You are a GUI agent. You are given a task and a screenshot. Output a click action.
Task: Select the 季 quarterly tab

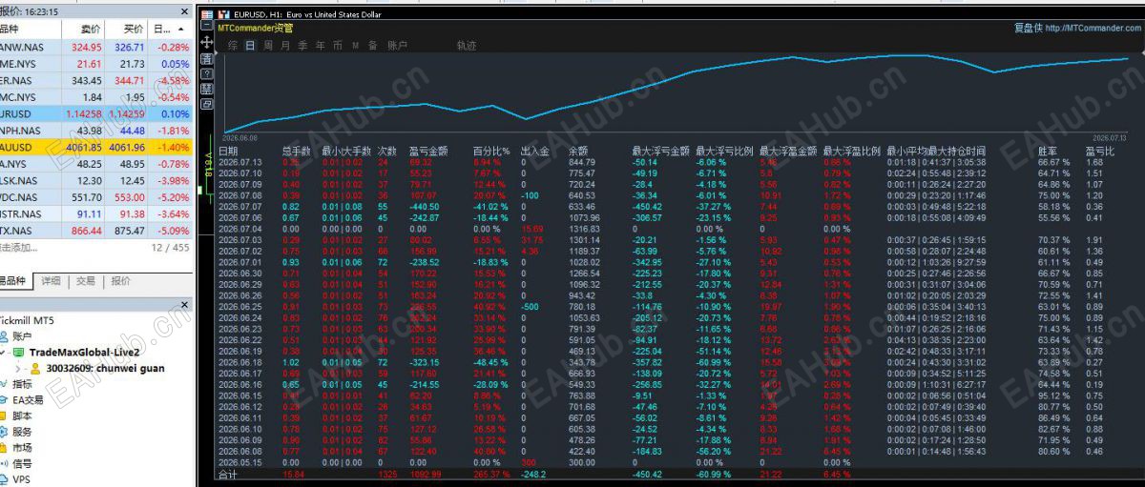[302, 45]
